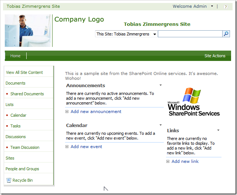Open the Links web part menu arrow
Image resolution: width=237 pixels, height=195 pixels.
pyautogui.click(x=218, y=130)
